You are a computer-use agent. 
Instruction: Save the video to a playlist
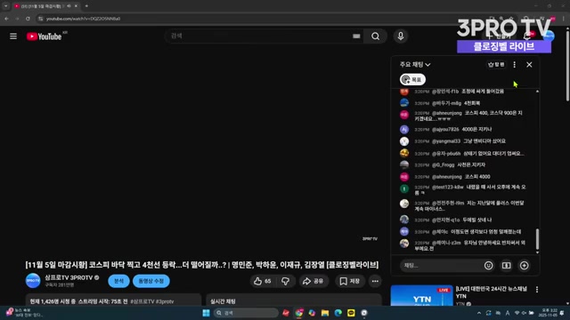350,281
